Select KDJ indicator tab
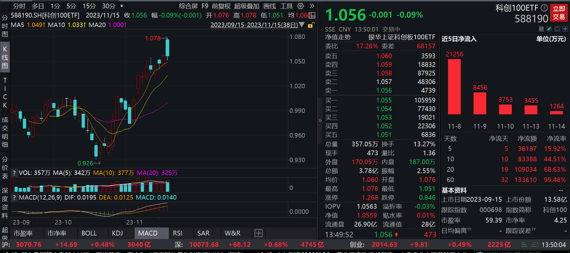Screen dimensions: 570x253 click(x=117, y=233)
